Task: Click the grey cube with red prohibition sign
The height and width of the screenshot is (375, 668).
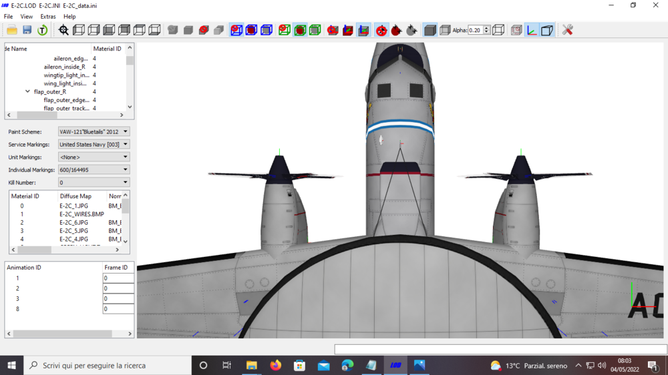Action: [204, 30]
